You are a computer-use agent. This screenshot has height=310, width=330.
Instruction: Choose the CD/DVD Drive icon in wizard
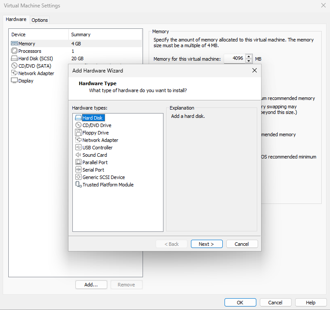[78, 125]
